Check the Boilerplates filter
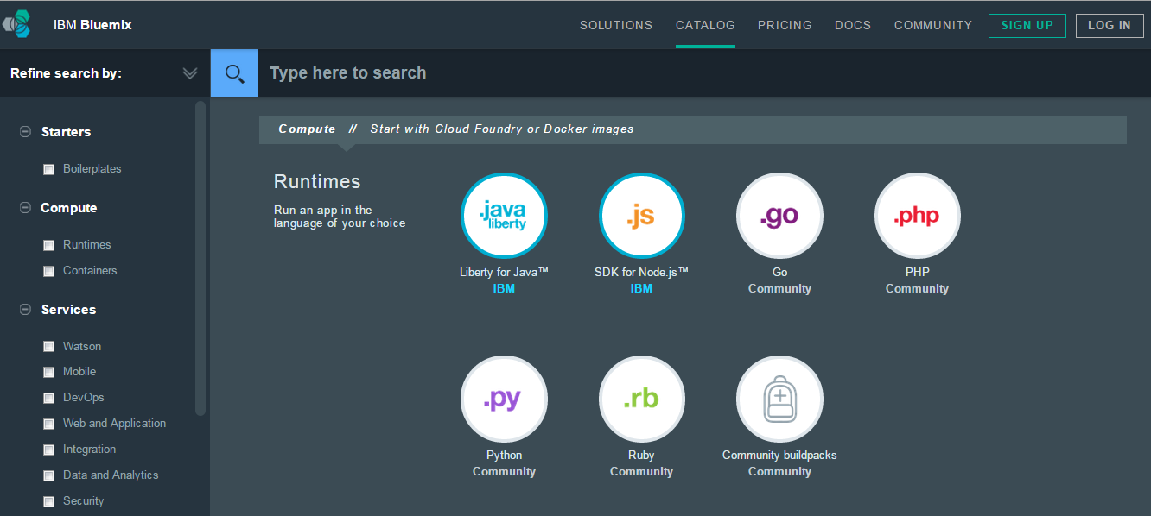Viewport: 1151px width, 516px height. 48,168
